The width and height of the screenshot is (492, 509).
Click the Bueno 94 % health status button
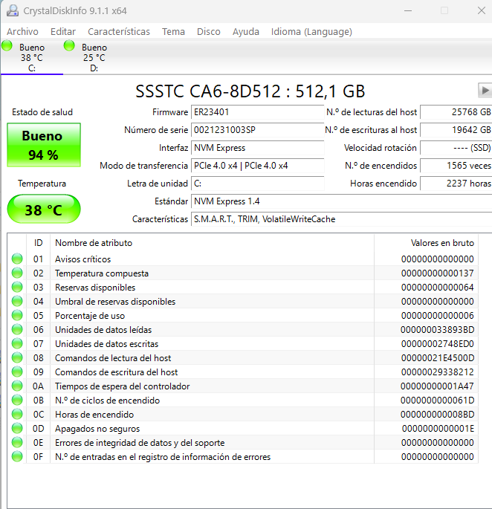tap(42, 145)
